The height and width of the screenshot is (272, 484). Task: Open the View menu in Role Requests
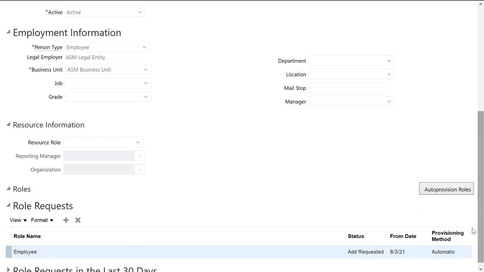click(x=18, y=220)
